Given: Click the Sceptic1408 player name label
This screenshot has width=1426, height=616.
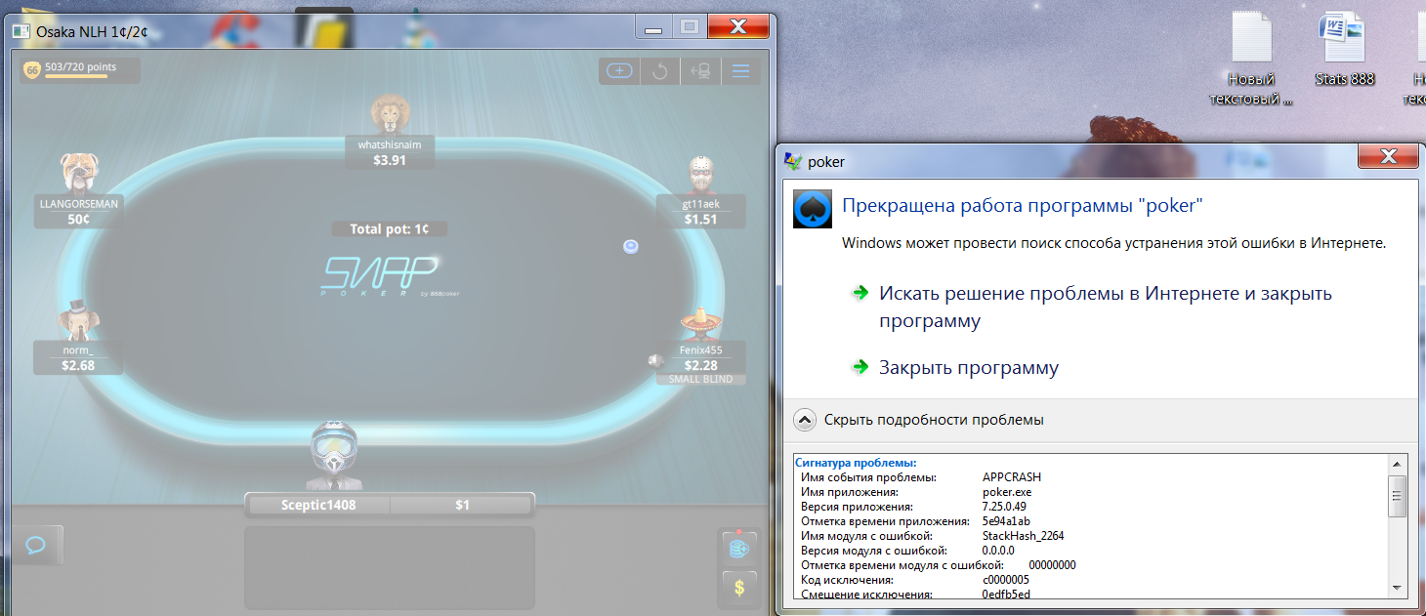Looking at the screenshot, I should [318, 505].
